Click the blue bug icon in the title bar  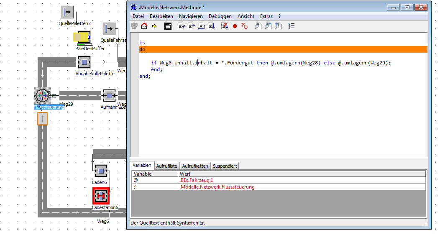[x=134, y=7]
